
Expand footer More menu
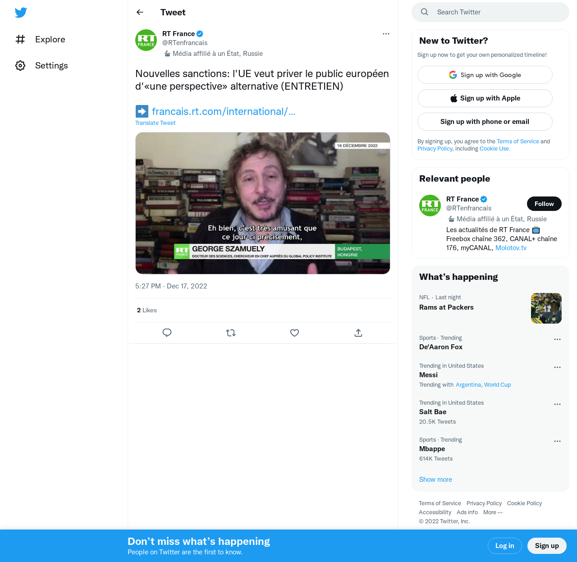pyautogui.click(x=493, y=512)
